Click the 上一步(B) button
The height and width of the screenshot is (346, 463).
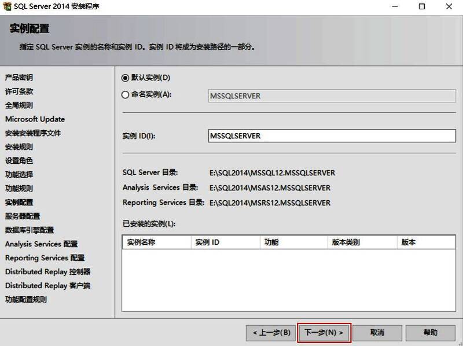click(271, 333)
